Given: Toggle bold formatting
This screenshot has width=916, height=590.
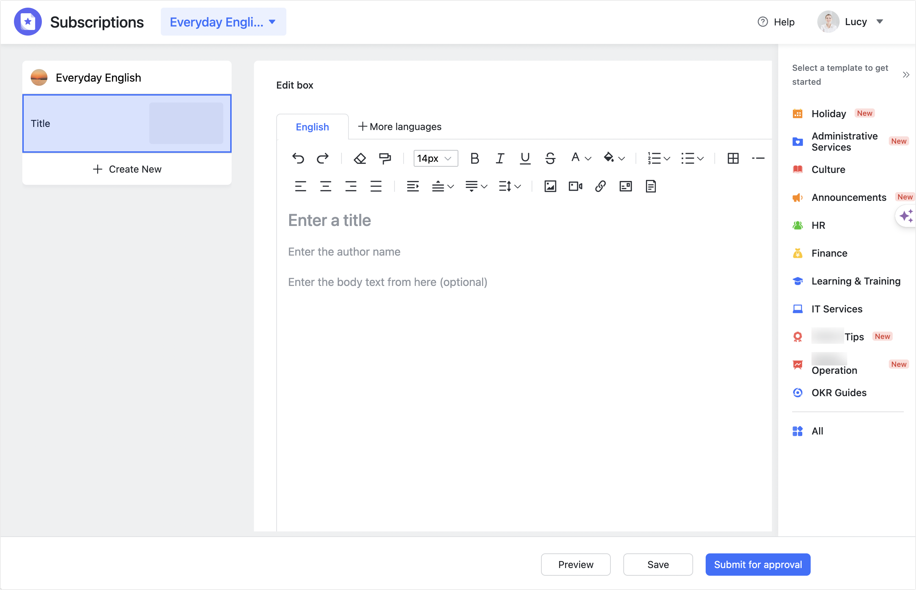Looking at the screenshot, I should pos(475,158).
